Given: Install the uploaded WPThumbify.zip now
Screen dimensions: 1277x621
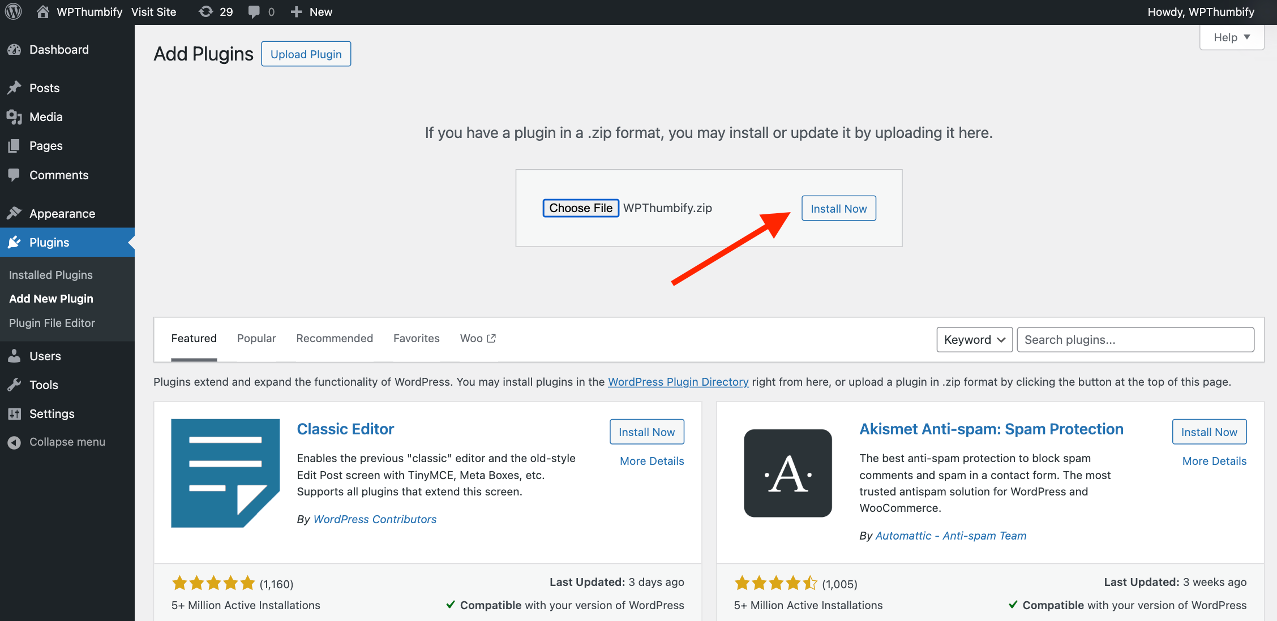Looking at the screenshot, I should pyautogui.click(x=838, y=209).
